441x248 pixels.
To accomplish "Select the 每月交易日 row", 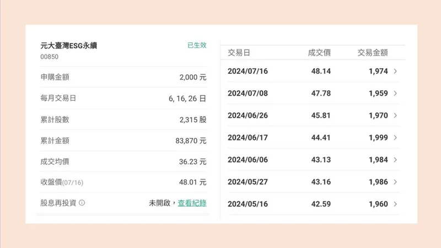I will coord(123,99).
